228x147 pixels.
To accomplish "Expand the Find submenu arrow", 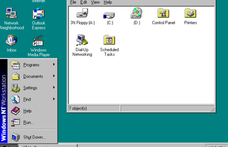I will [x=54, y=99].
